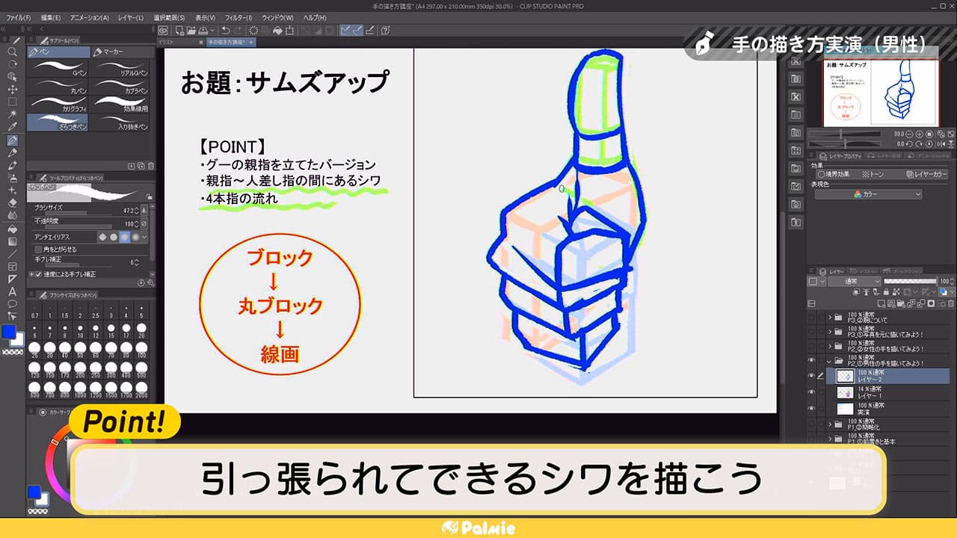The width and height of the screenshot is (957, 538).
Task: Adjust layer opacity slider in Layer panel
Action: click(x=910, y=281)
